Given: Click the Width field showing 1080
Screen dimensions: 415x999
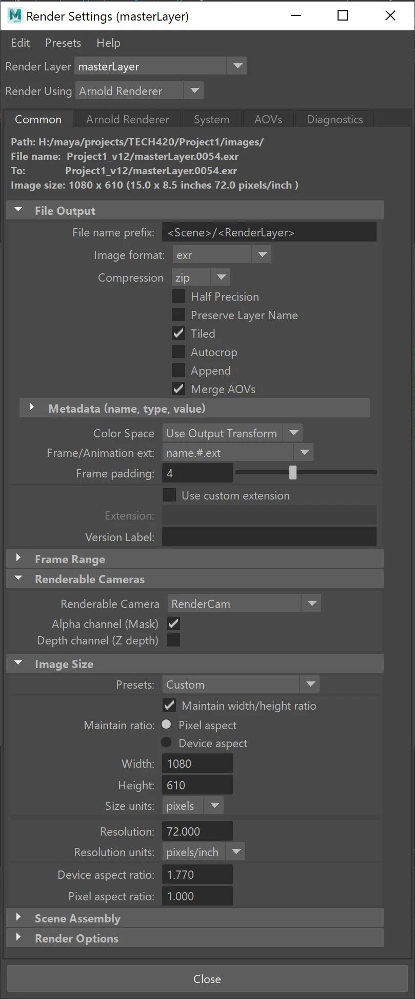Looking at the screenshot, I should 197,764.
